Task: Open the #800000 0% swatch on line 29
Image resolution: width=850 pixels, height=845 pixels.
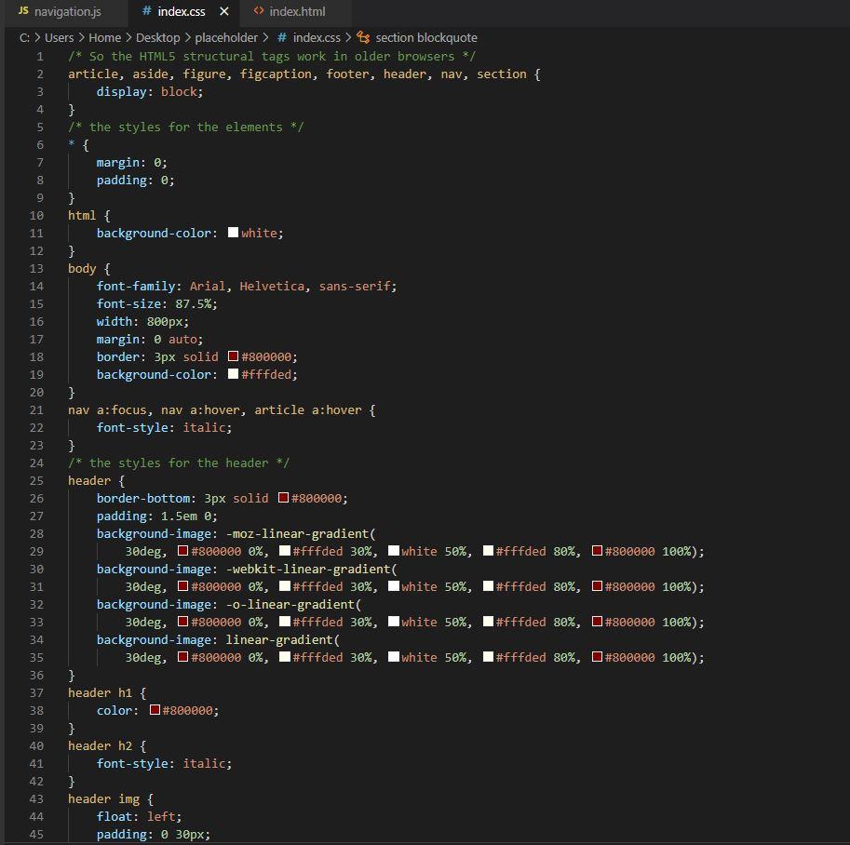Action: pos(182,551)
